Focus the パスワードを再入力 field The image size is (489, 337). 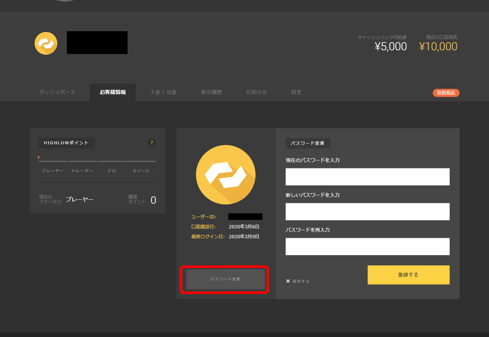368,247
